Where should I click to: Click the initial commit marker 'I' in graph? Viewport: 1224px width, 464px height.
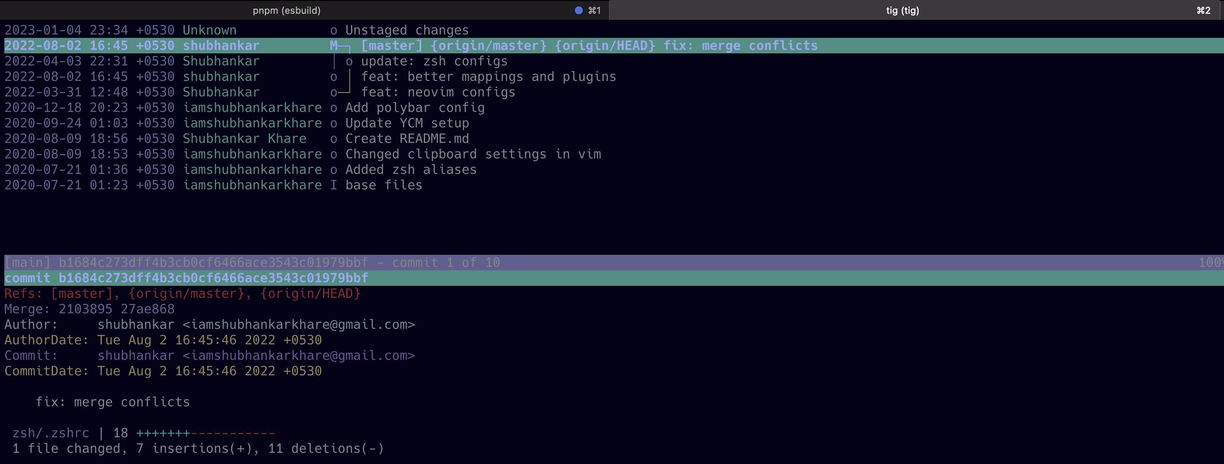(x=333, y=185)
